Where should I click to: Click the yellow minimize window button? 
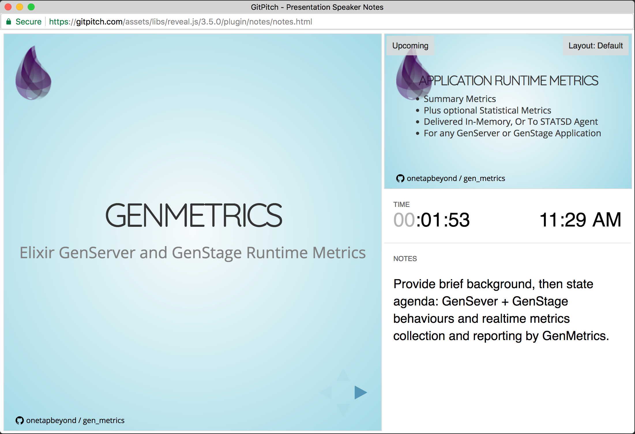coord(20,7)
